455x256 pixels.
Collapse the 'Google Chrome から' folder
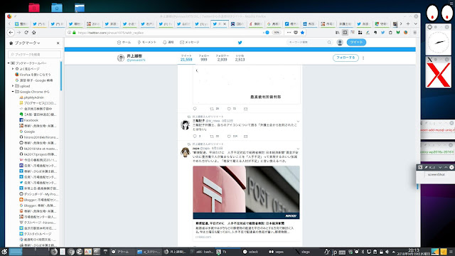pyautogui.click(x=13, y=92)
